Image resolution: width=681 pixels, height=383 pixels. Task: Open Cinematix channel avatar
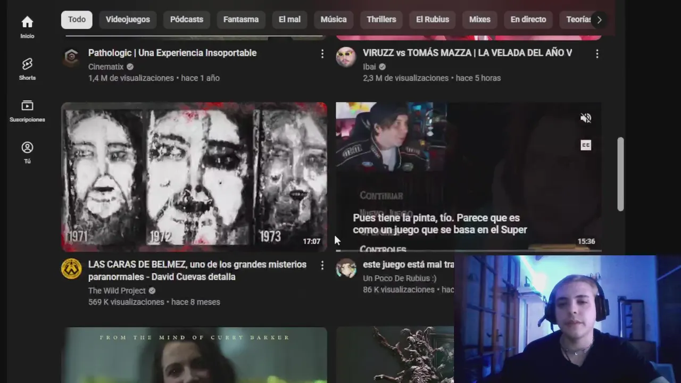click(x=71, y=57)
